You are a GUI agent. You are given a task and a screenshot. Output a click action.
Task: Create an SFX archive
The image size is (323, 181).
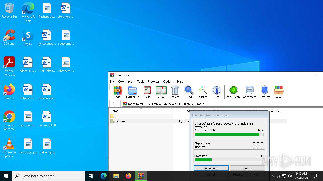tap(279, 92)
